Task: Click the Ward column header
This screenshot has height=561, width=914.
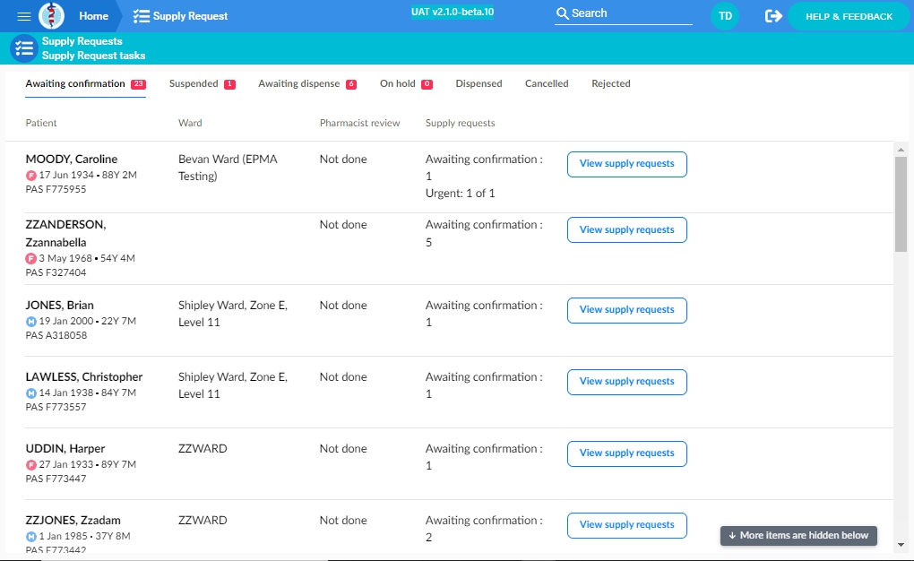Action: (190, 123)
